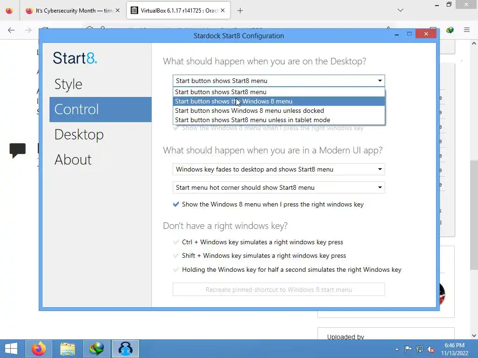The width and height of the screenshot is (478, 358).
Task: Toggle Ctrl + Windows key simulation checkbox
Action: (176, 242)
